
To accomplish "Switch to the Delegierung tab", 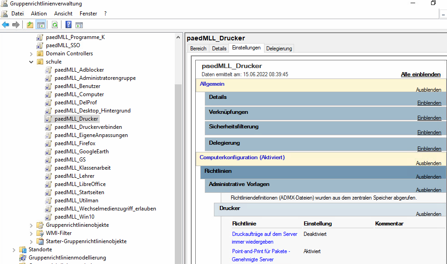I will point(279,49).
